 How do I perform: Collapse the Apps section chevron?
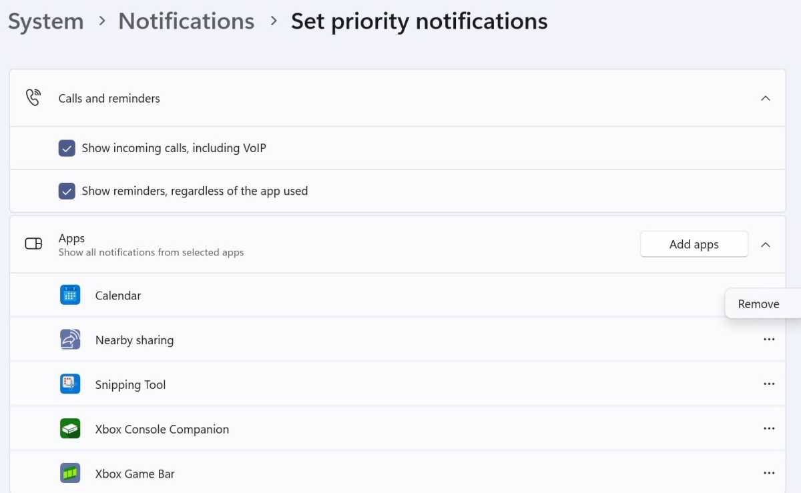coord(766,244)
